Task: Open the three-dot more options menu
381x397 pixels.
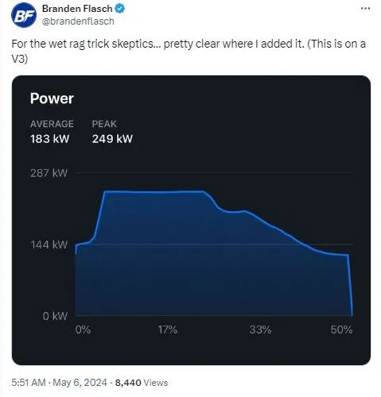Action: click(x=365, y=9)
